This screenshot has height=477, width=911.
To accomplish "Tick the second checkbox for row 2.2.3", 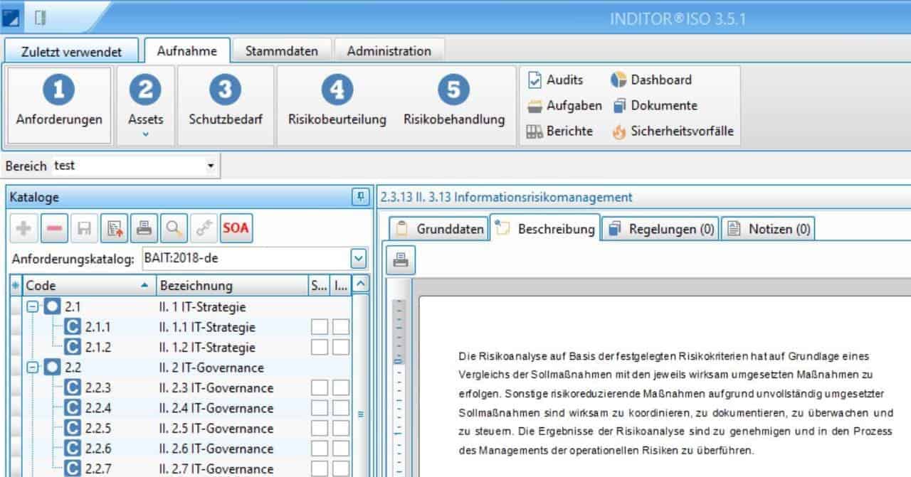I will [342, 388].
